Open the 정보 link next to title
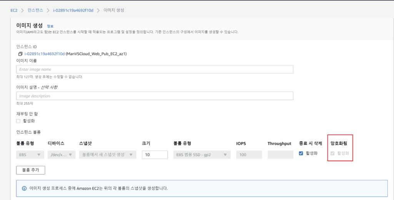394x200 pixels. (x=50, y=26)
